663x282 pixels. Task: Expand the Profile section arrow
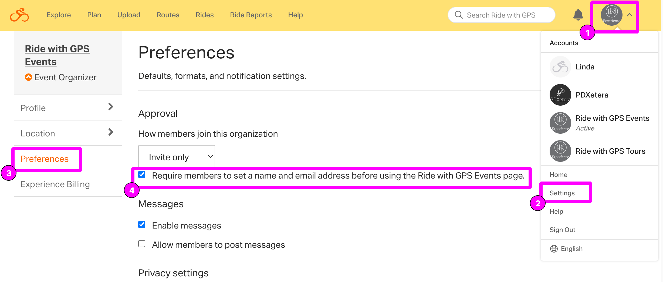click(111, 107)
